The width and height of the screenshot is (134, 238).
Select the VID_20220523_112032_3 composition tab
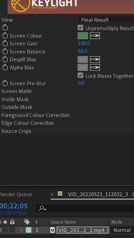(x=98, y=194)
